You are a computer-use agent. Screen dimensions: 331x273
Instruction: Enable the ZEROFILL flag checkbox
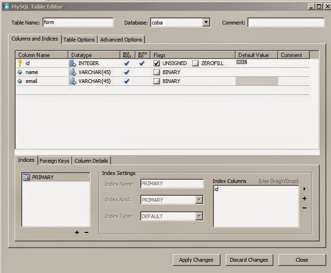click(x=195, y=63)
